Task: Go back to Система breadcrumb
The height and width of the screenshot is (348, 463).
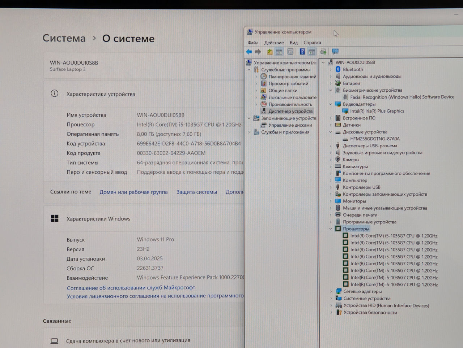Action: [64, 38]
